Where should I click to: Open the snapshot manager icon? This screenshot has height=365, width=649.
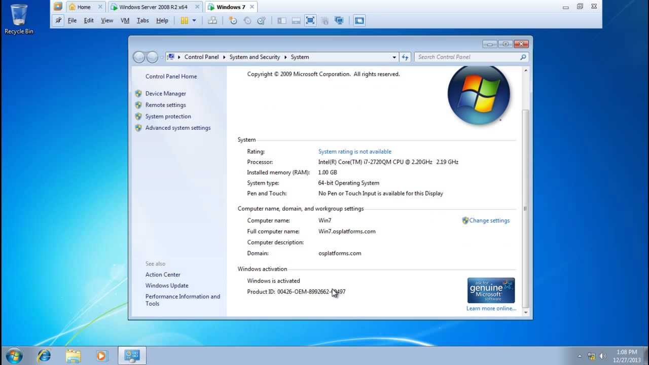(262, 20)
